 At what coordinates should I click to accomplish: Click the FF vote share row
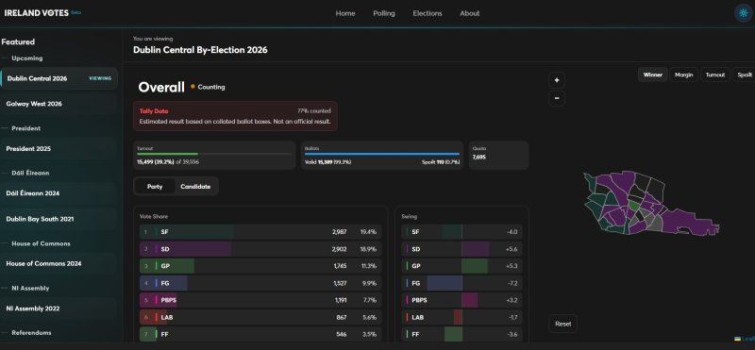click(x=260, y=335)
